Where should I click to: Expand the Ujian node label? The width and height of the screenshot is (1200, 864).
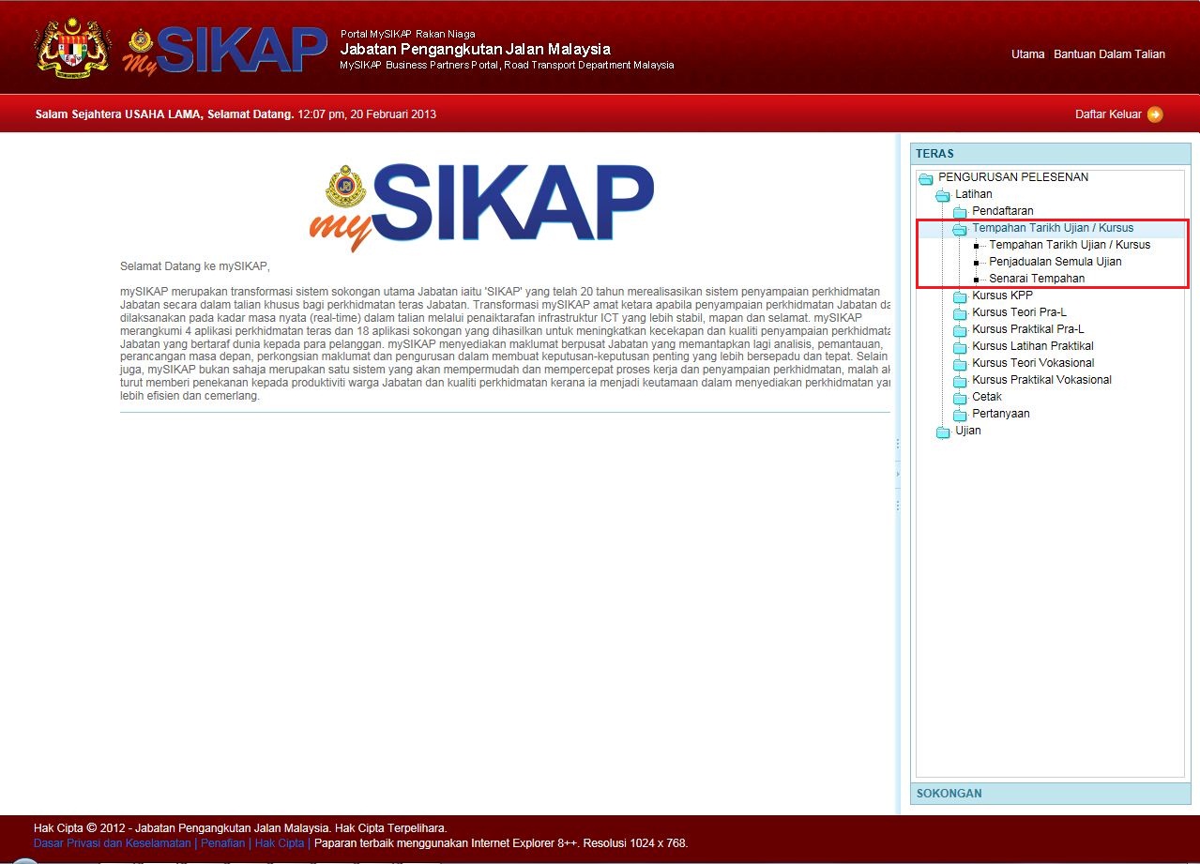click(967, 431)
